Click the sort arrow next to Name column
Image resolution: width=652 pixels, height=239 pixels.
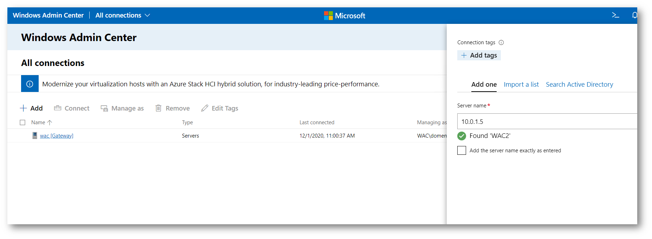[x=50, y=122]
